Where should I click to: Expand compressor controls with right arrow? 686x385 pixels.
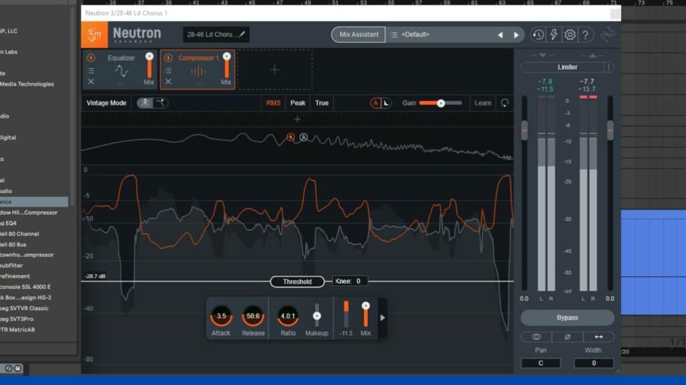[x=383, y=317]
